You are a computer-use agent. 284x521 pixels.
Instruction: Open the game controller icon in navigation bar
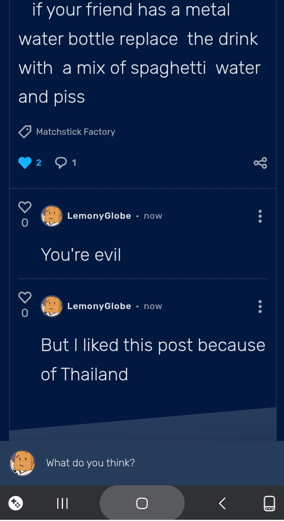click(16, 504)
